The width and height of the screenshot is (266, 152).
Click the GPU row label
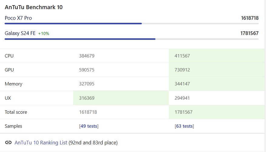point(9,70)
